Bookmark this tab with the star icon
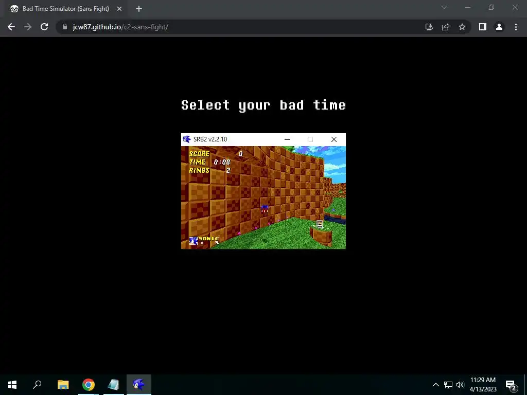This screenshot has width=527, height=395. [x=462, y=27]
